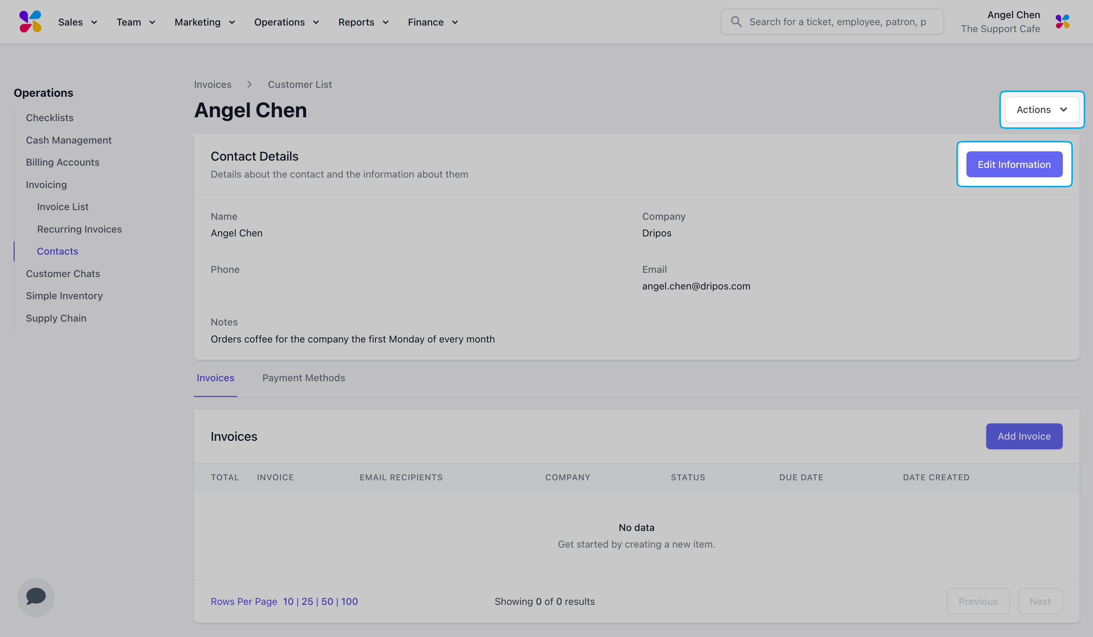The height and width of the screenshot is (637, 1093).
Task: Select Simple Inventory in the sidebar
Action: [x=64, y=296]
